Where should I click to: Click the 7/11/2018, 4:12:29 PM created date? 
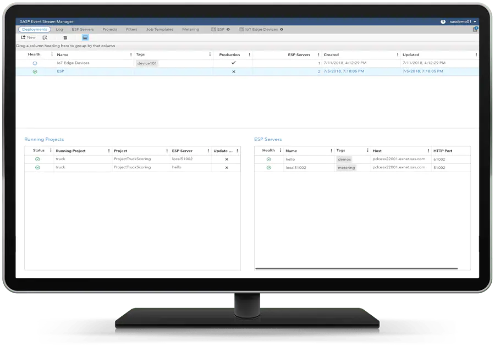[x=345, y=63]
